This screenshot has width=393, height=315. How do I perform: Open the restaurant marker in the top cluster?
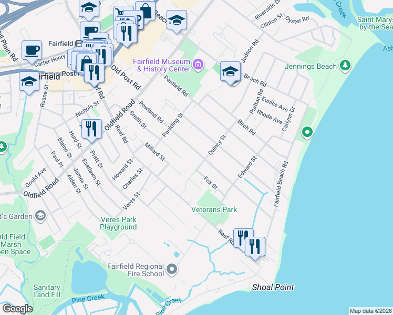[x=127, y=34]
